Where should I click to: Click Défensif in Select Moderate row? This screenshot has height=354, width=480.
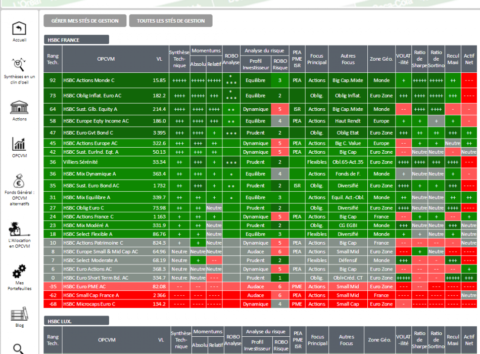pyautogui.click(x=348, y=260)
